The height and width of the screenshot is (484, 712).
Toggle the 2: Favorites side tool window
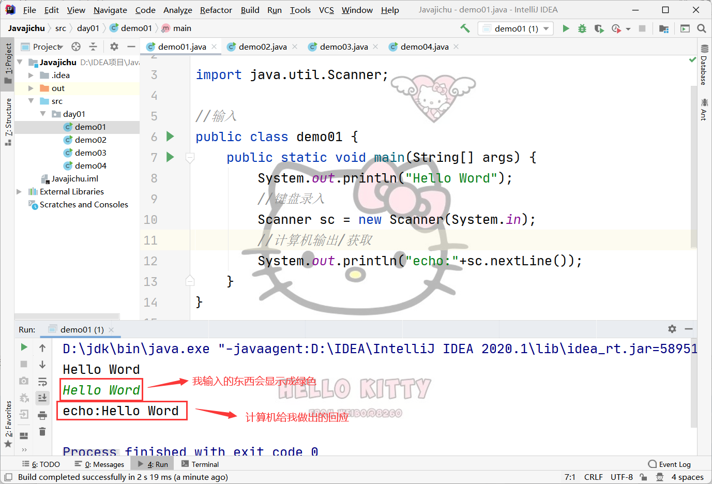[x=8, y=424]
